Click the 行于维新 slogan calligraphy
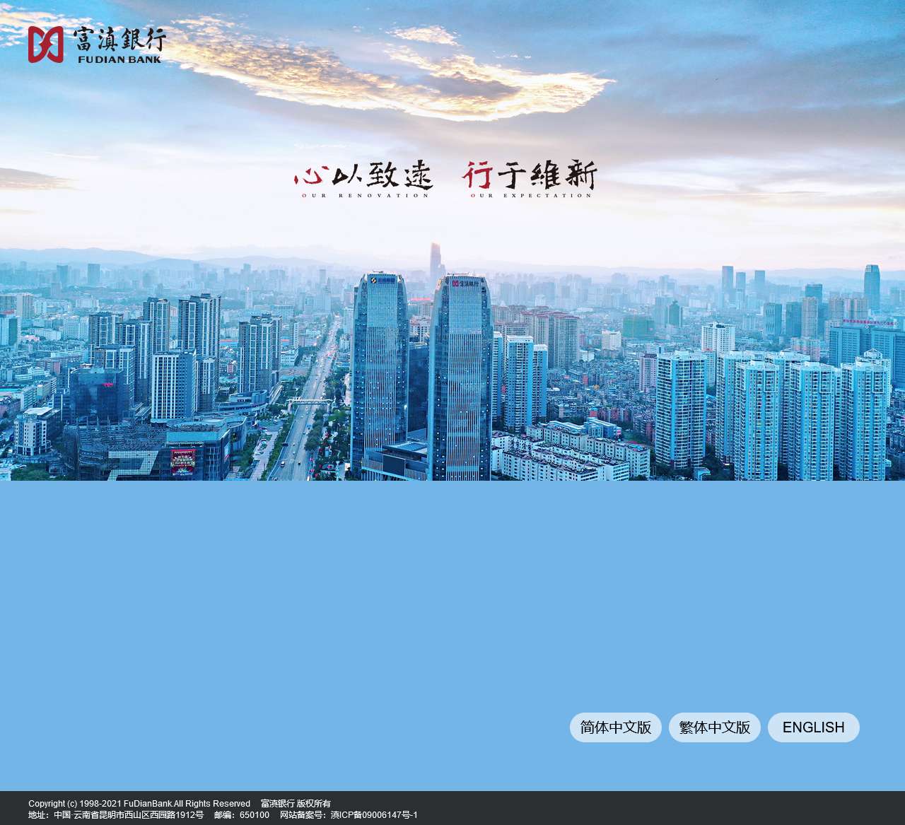 [x=530, y=175]
